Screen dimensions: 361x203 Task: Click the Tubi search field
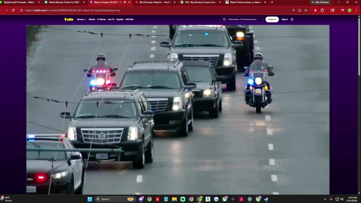242,19
